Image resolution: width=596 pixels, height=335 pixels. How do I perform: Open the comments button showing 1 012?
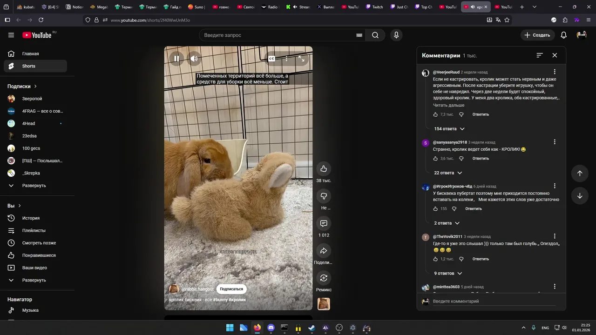pyautogui.click(x=324, y=223)
